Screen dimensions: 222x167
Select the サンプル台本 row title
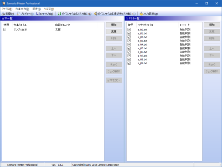(x=20, y=30)
